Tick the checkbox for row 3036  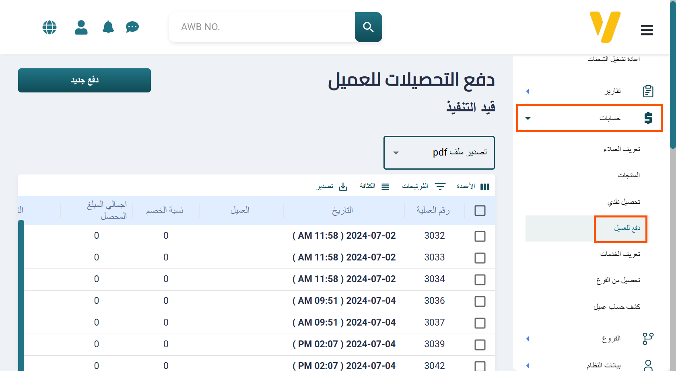click(480, 301)
